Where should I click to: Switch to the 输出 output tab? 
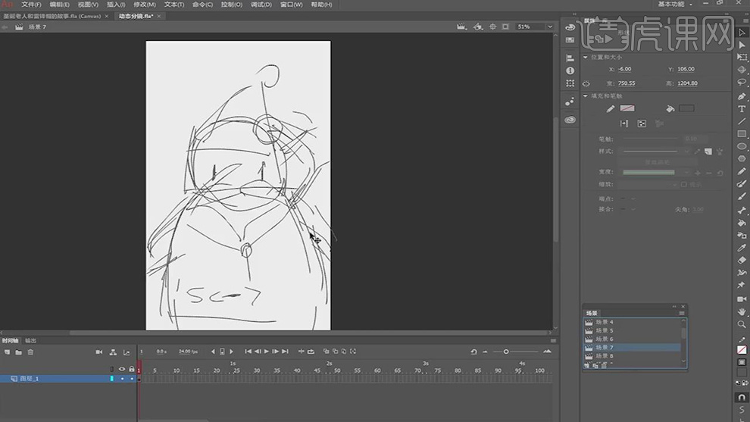[x=30, y=341]
